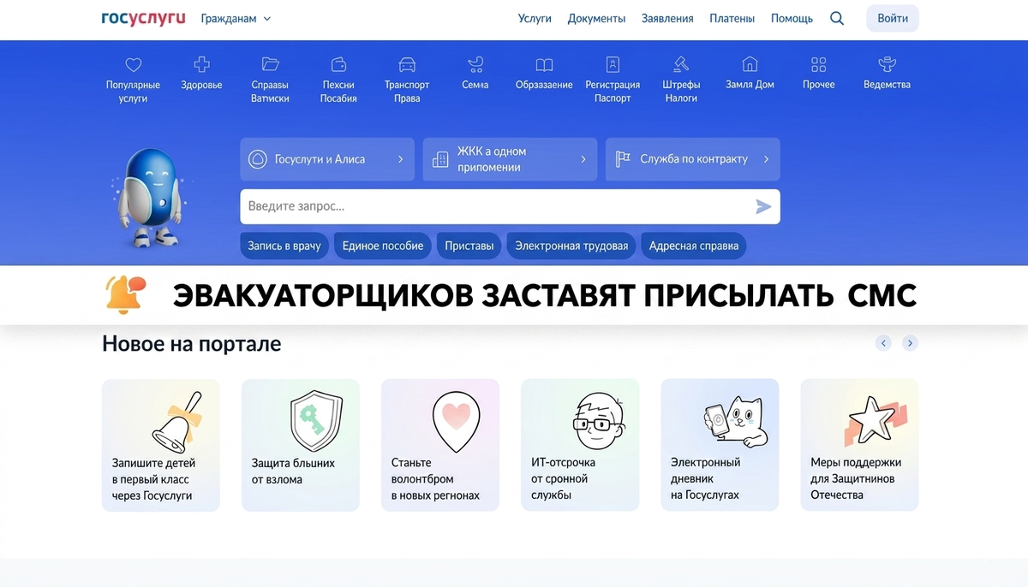1028x587 pixels.
Task: Open the Пенсии Пособия wallet icon
Action: [x=338, y=64]
